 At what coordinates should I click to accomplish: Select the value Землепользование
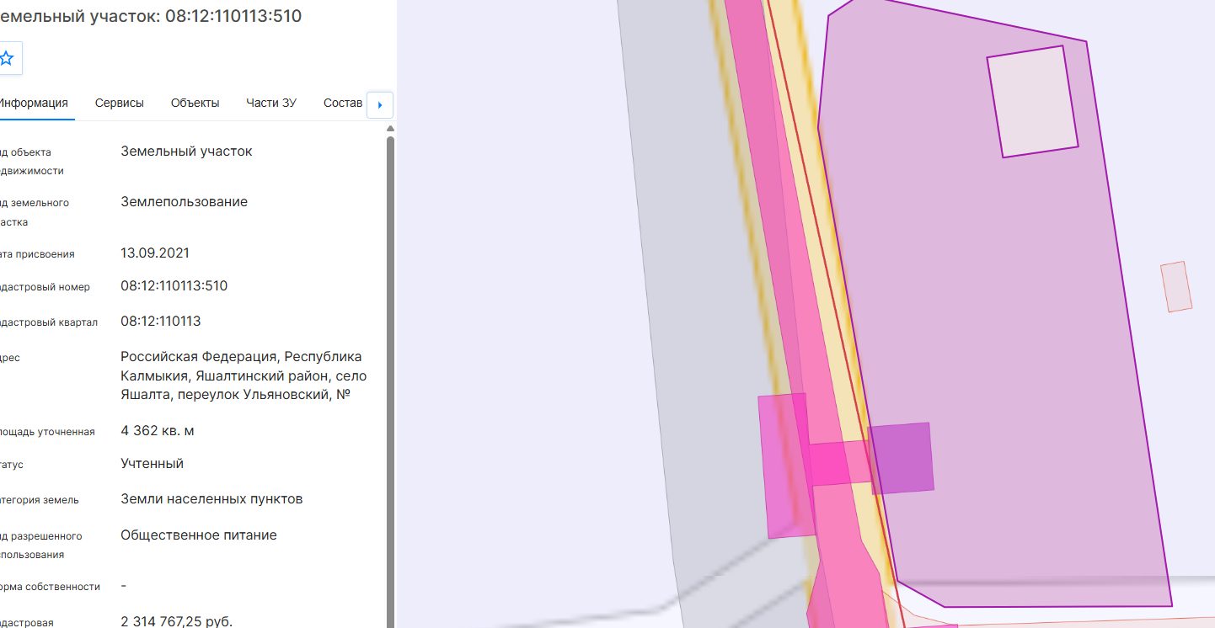point(185,202)
